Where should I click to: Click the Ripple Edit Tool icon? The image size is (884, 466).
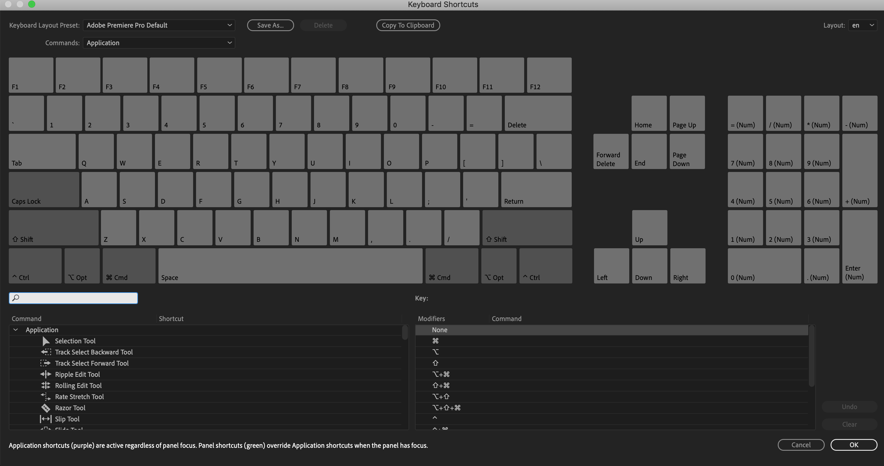point(46,374)
